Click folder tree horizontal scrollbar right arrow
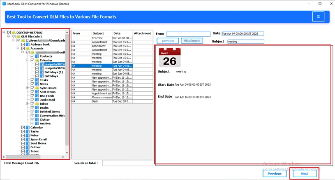335x180 pixels. [x=63, y=157]
